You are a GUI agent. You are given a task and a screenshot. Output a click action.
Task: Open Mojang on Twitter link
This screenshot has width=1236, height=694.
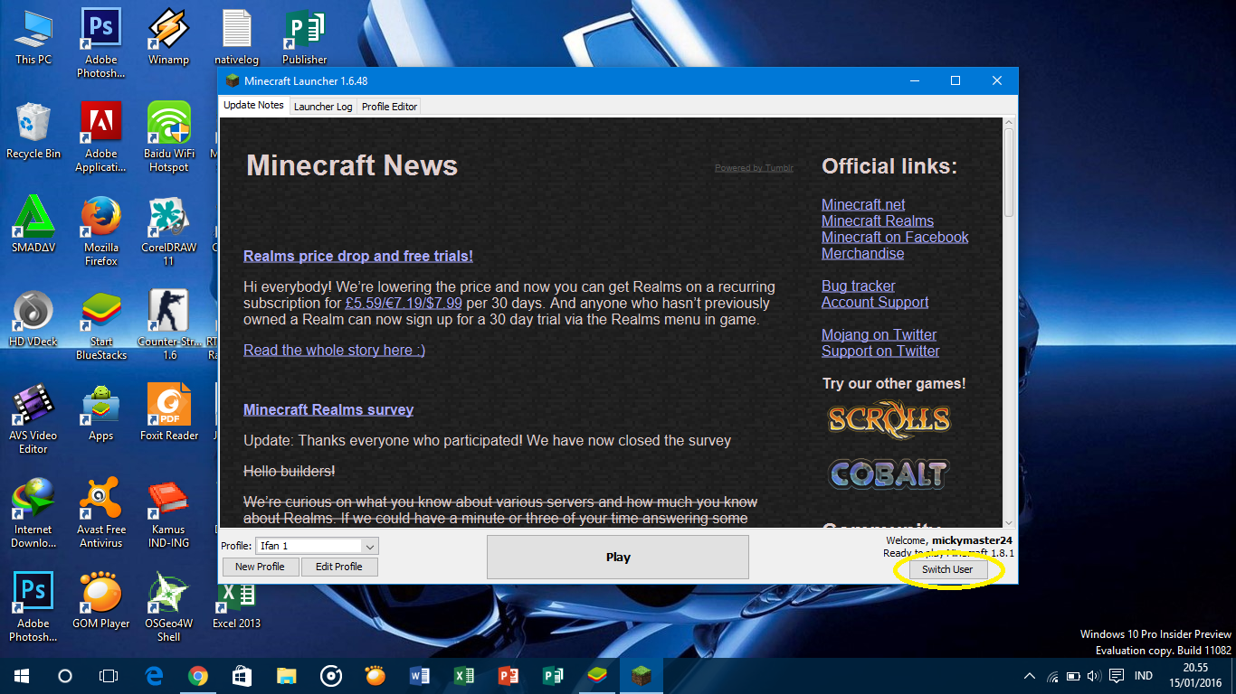point(879,335)
